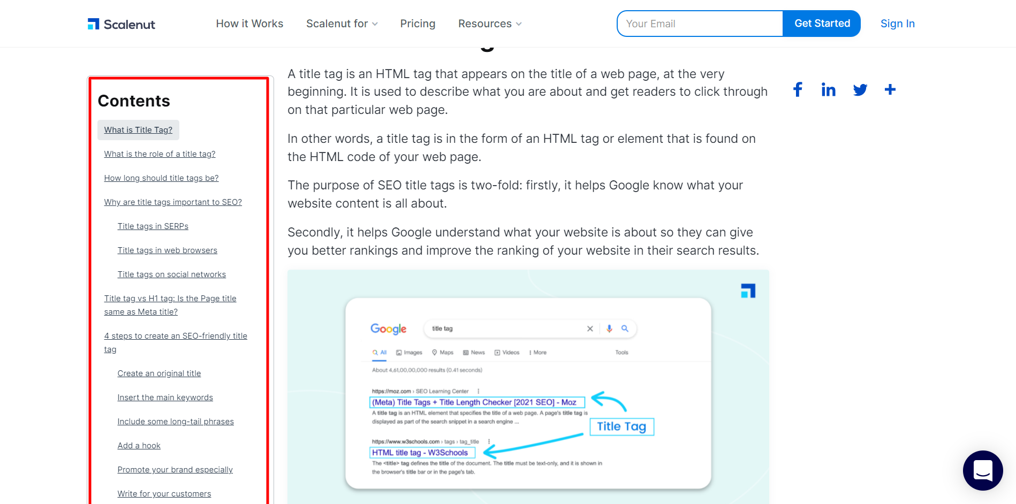Click the Google title tag example image
The width and height of the screenshot is (1016, 504).
click(x=528, y=387)
